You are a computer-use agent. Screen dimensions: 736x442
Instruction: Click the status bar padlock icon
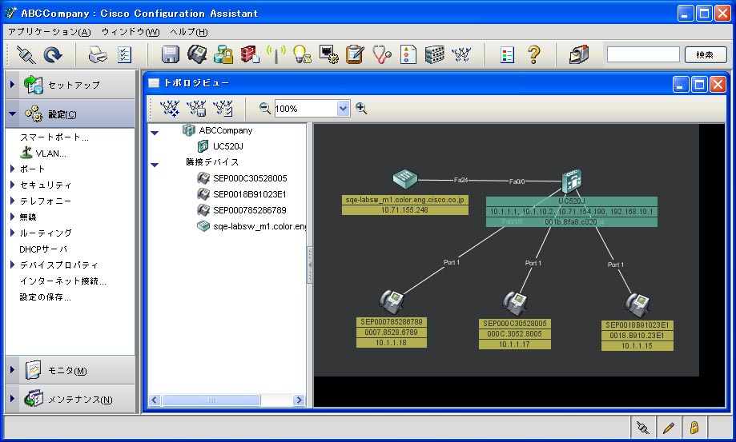[694, 427]
